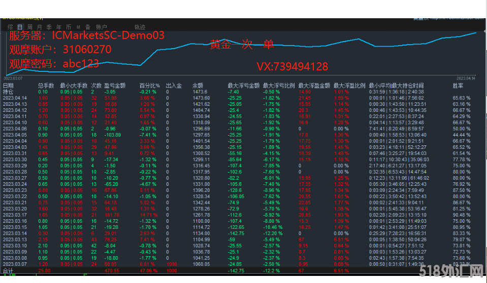This screenshot has width=487, height=283.
Task: Select the 2023.04.14 date row
Action: pyautogui.click(x=15, y=98)
